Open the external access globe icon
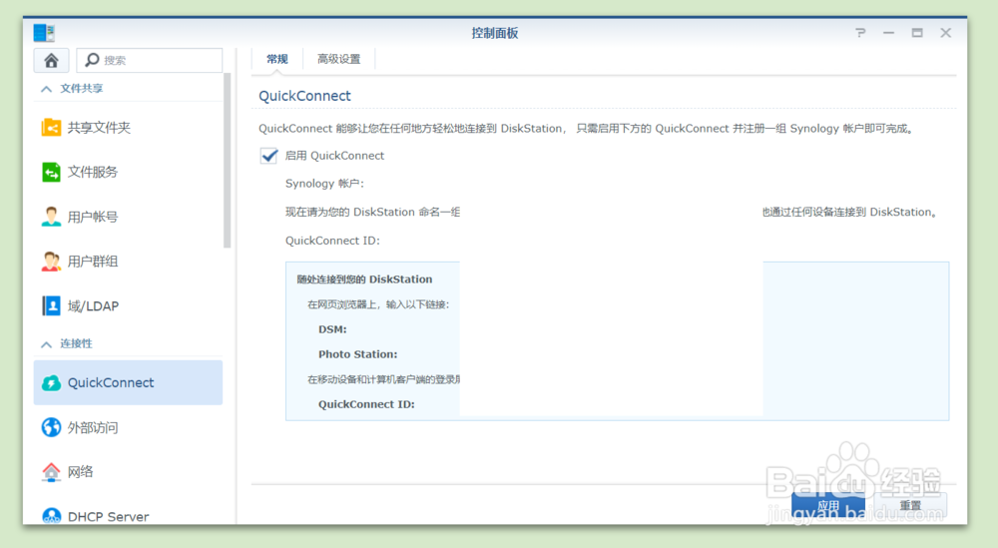 tap(51, 427)
